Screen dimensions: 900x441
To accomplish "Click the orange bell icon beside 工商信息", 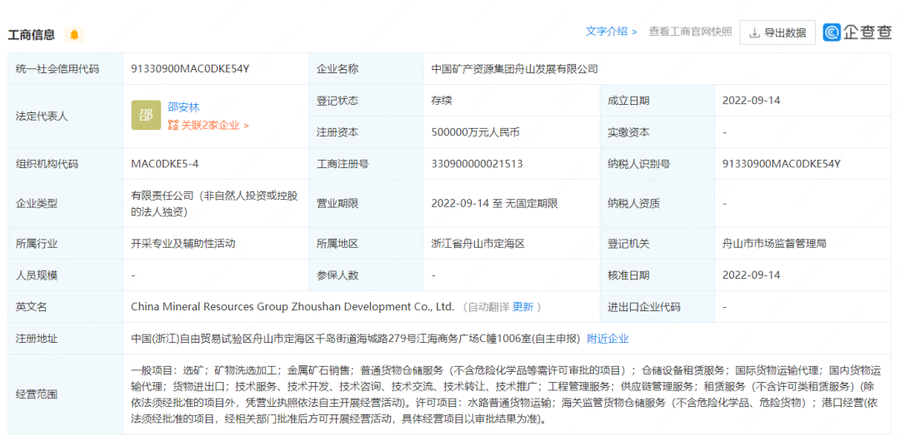I will point(74,35).
